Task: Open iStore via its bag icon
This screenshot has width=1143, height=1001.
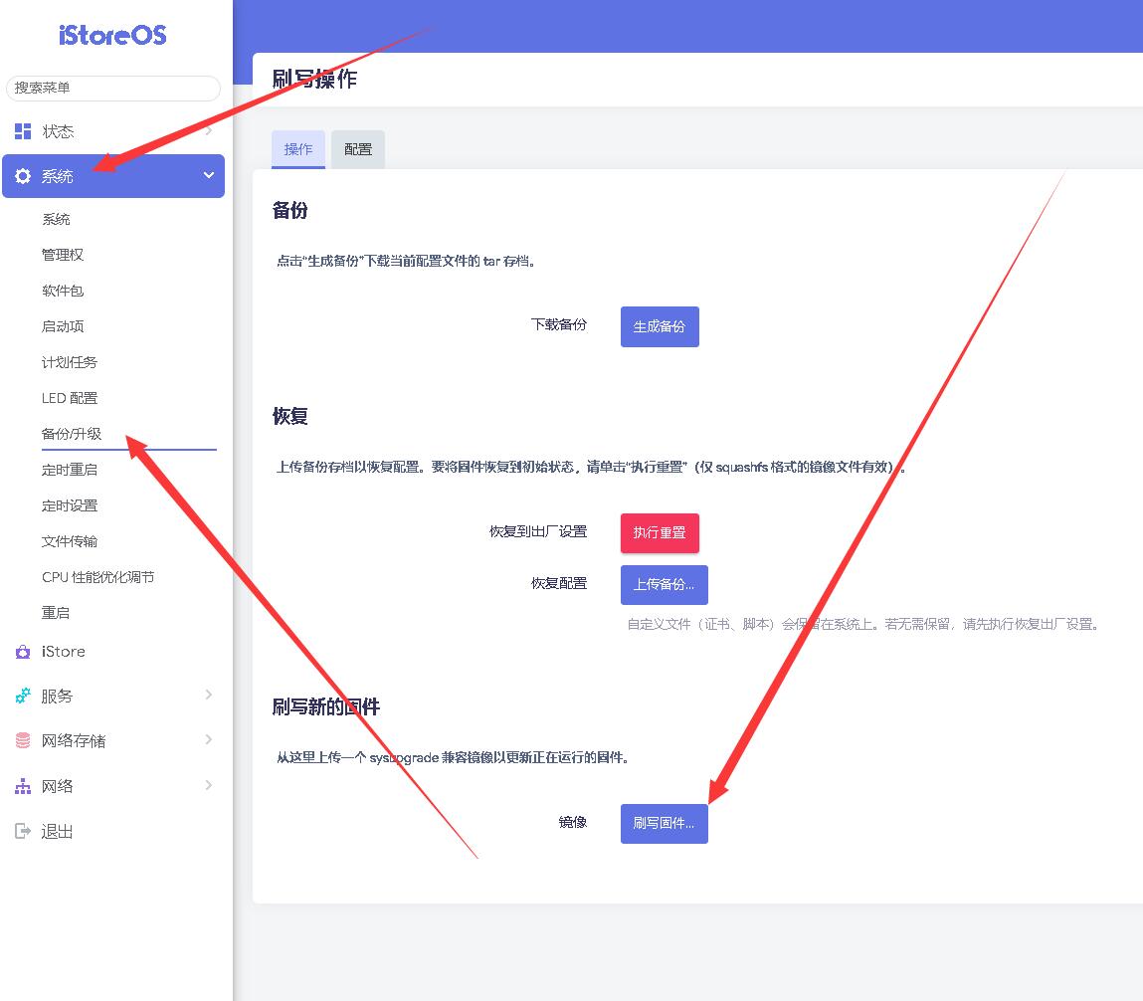Action: click(23, 652)
